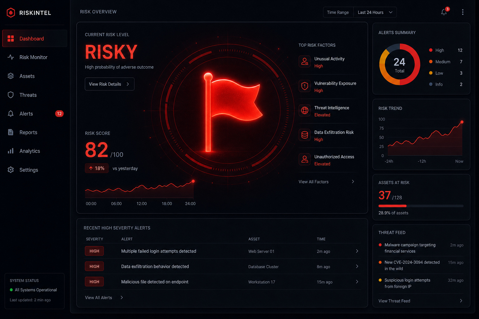
Task: Open the Malware campaign targeting financial services item
Action: pos(421,248)
